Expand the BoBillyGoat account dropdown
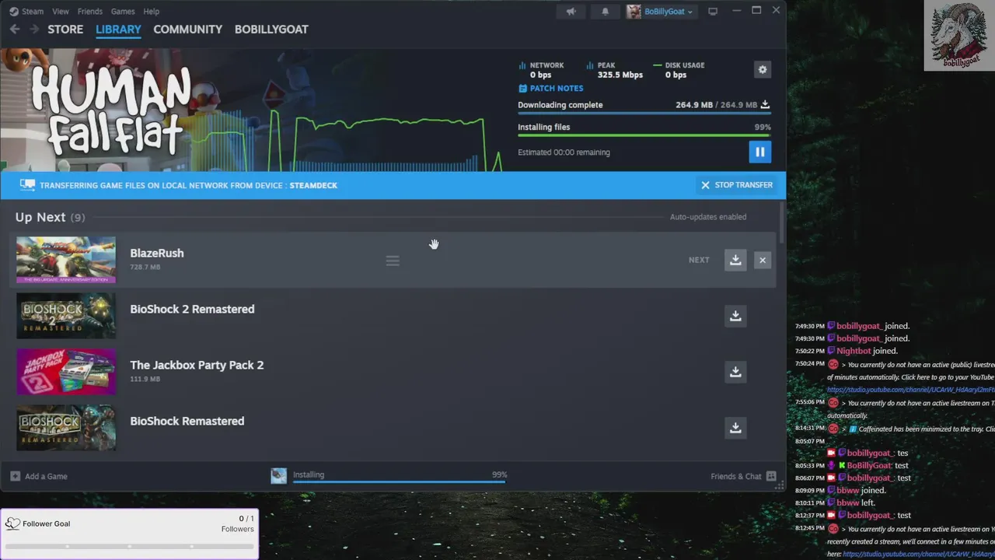 690,12
